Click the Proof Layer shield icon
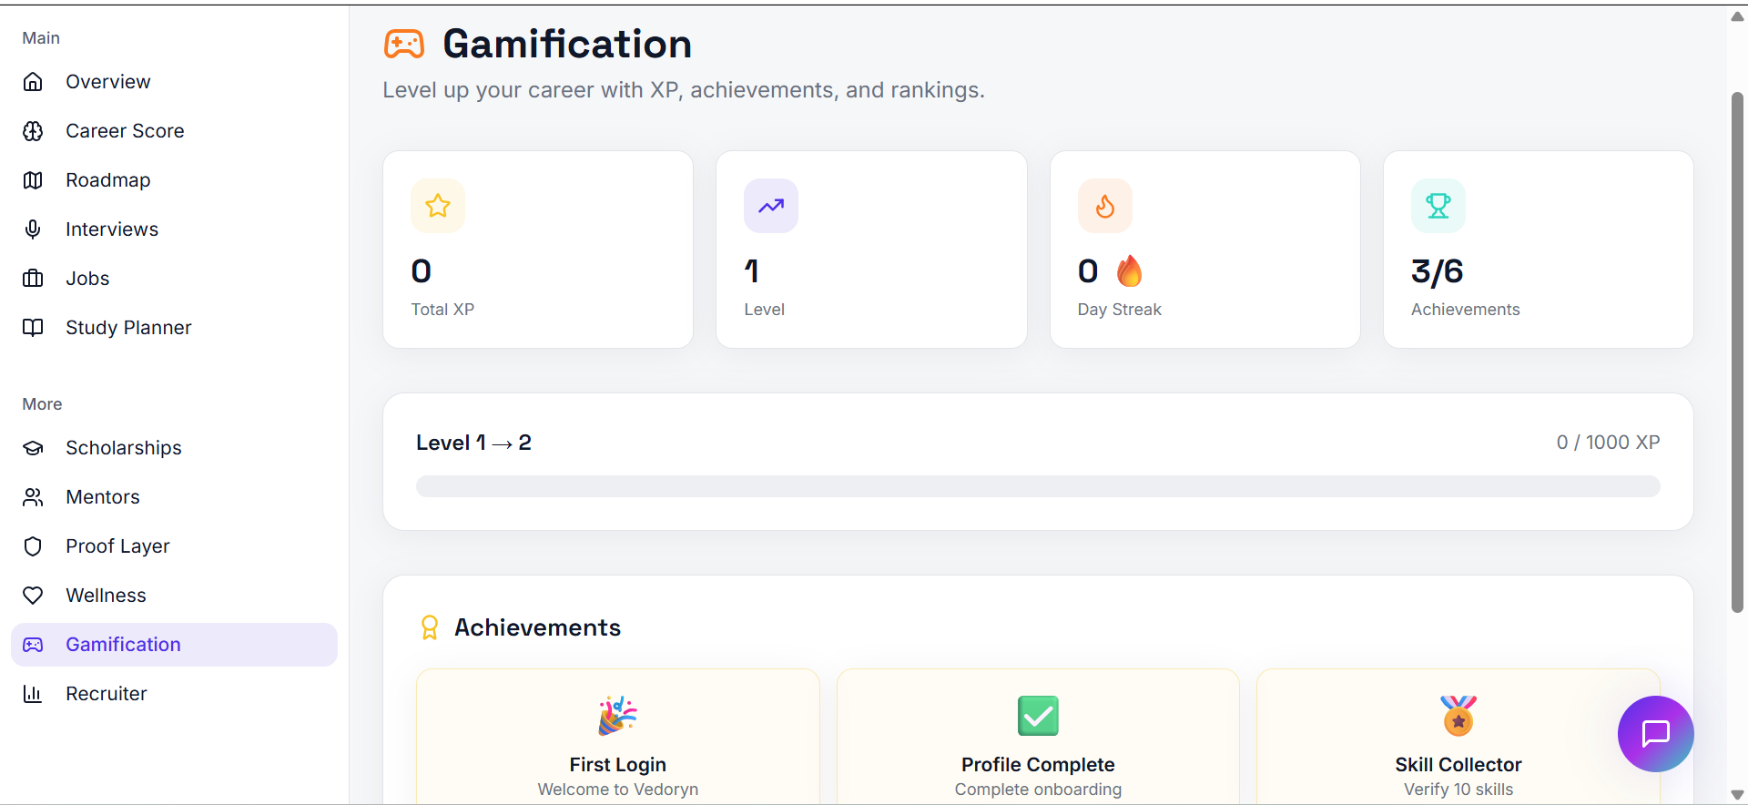The image size is (1748, 805). pyautogui.click(x=33, y=546)
